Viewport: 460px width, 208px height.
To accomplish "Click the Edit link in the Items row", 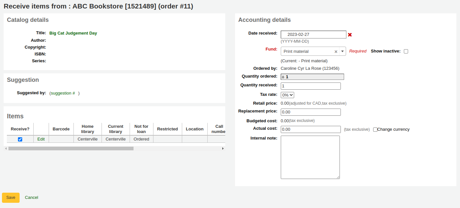I will tap(41, 139).
